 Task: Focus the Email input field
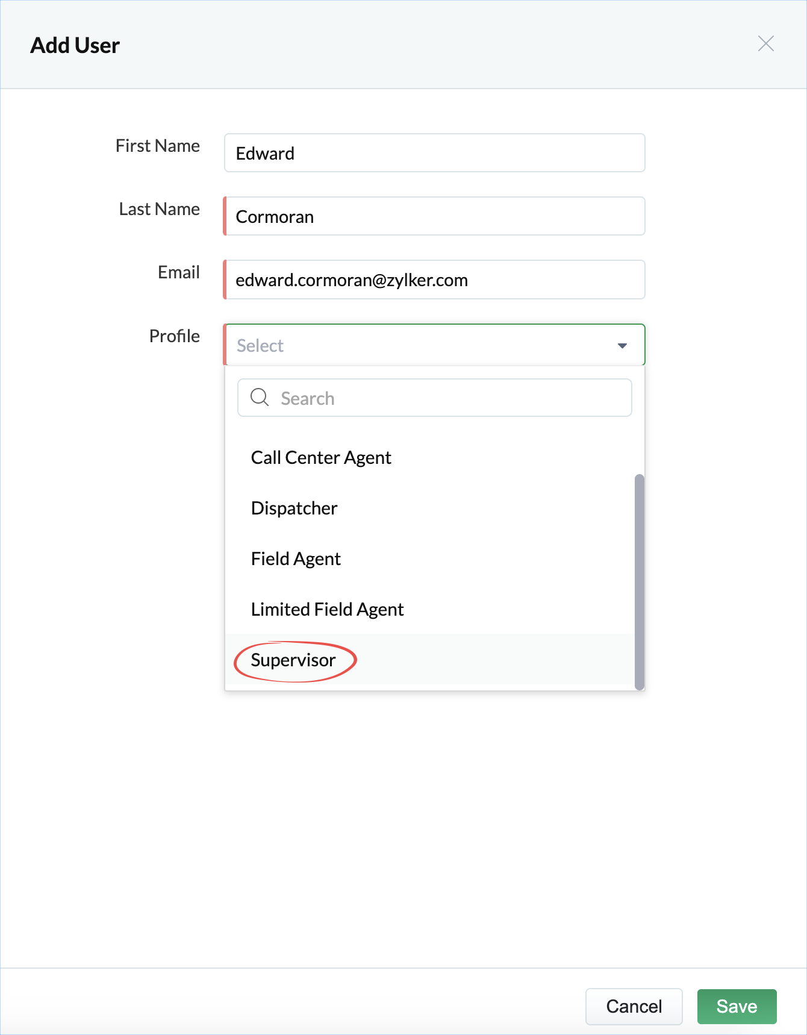[x=434, y=280]
